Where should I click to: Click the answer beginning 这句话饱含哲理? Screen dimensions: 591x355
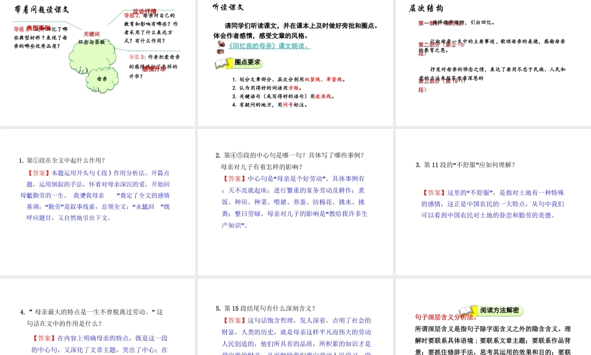(x=296, y=337)
